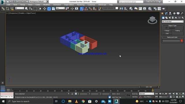This screenshot has height=104, width=185.
Task: Open the AEC Extended category dropdown
Action: pyautogui.click(x=173, y=21)
